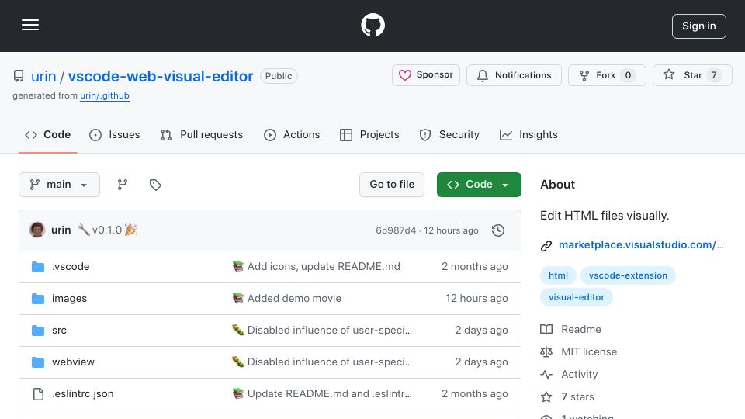Screen dimensions: 745x419
Task: Open the webview folder name
Action: (73, 362)
